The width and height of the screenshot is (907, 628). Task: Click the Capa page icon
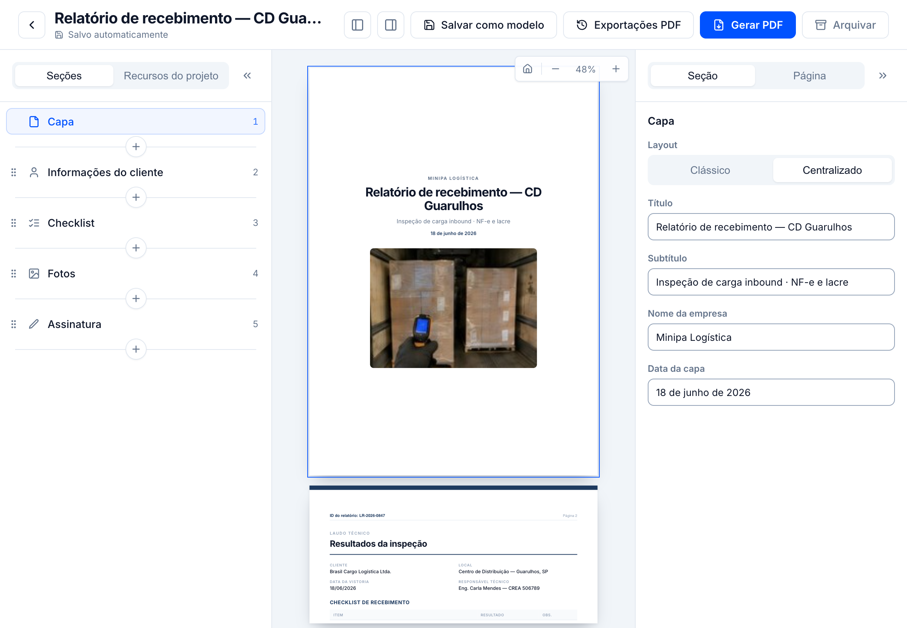tap(34, 122)
